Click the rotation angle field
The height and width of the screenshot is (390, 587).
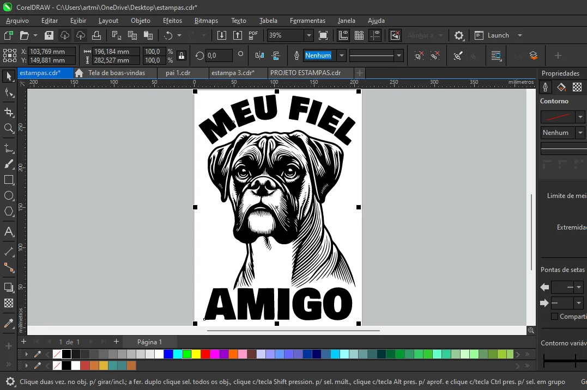coord(219,55)
